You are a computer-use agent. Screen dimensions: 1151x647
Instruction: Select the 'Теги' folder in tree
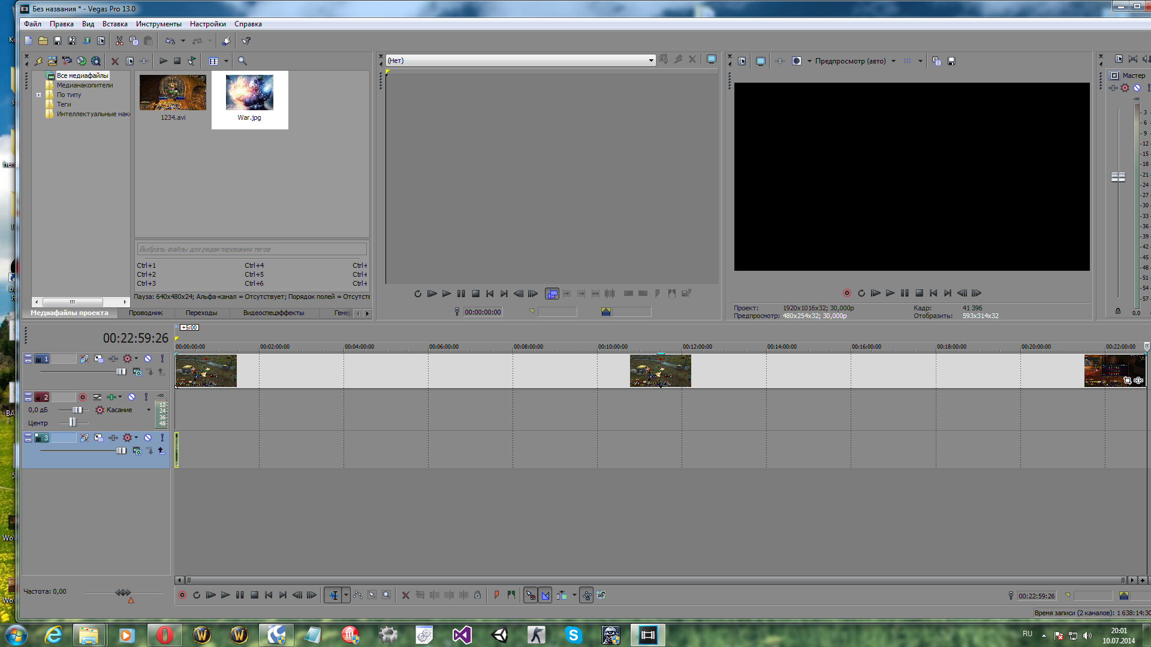(x=64, y=104)
